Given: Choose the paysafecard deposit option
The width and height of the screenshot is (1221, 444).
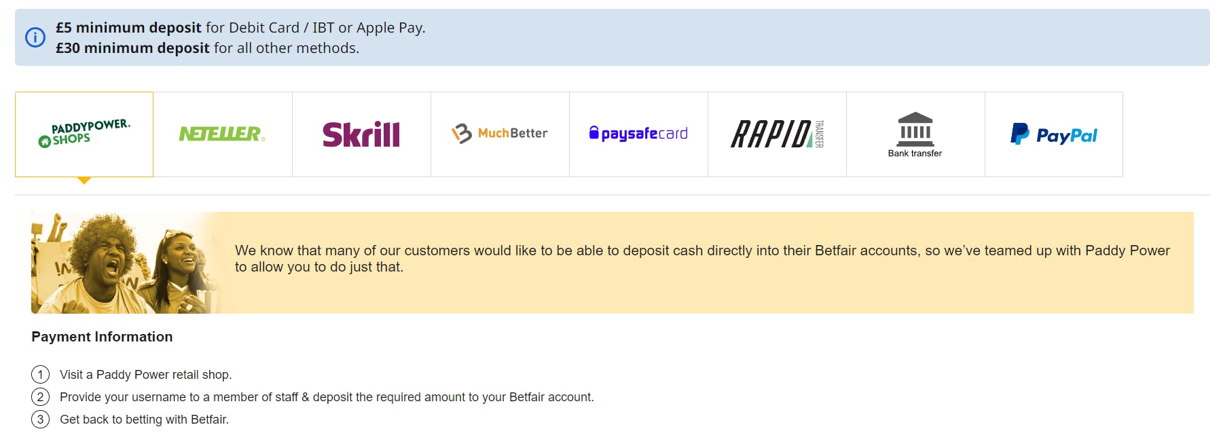Looking at the screenshot, I should (638, 134).
